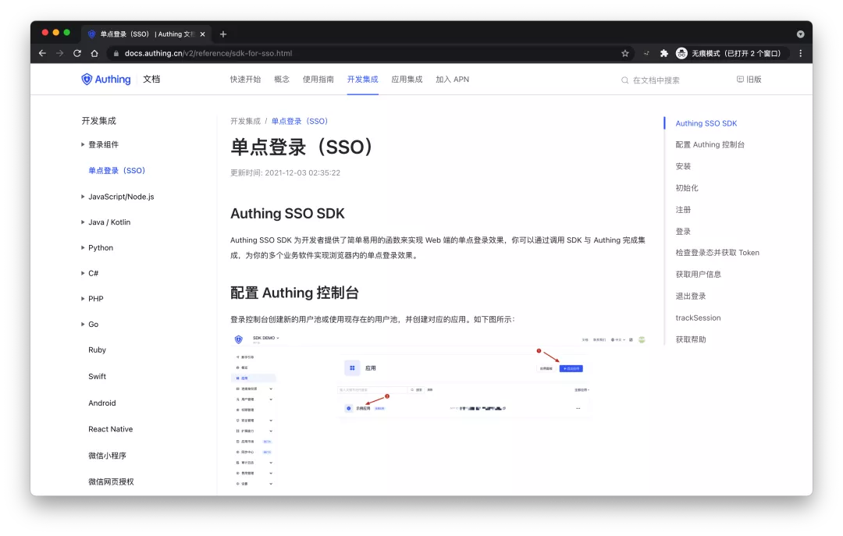Viewport: 843px width, 536px height.
Task: Click the 旧版 icon link
Action: pyautogui.click(x=749, y=79)
